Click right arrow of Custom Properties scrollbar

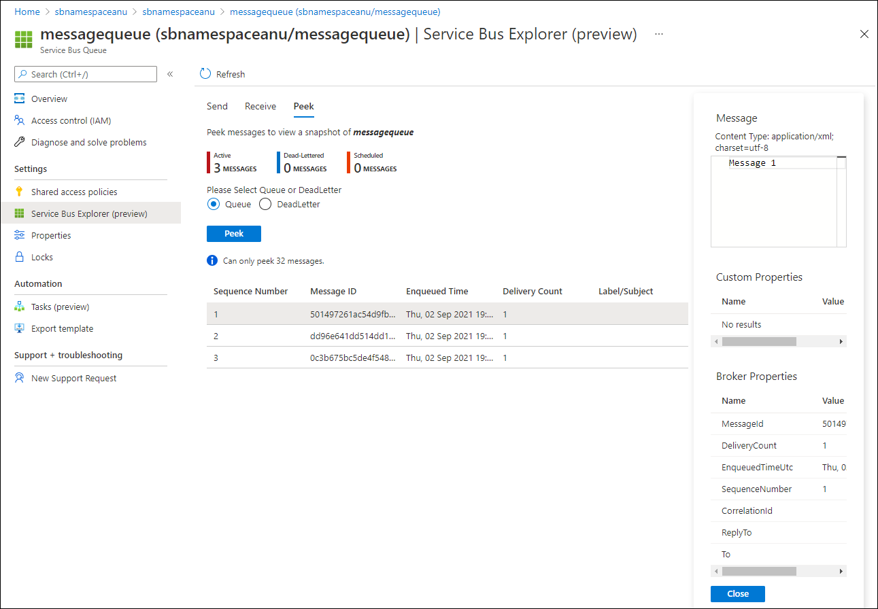pyautogui.click(x=841, y=342)
